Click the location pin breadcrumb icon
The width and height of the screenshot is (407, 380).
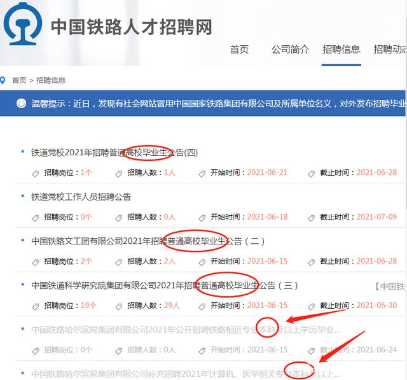click(3, 81)
